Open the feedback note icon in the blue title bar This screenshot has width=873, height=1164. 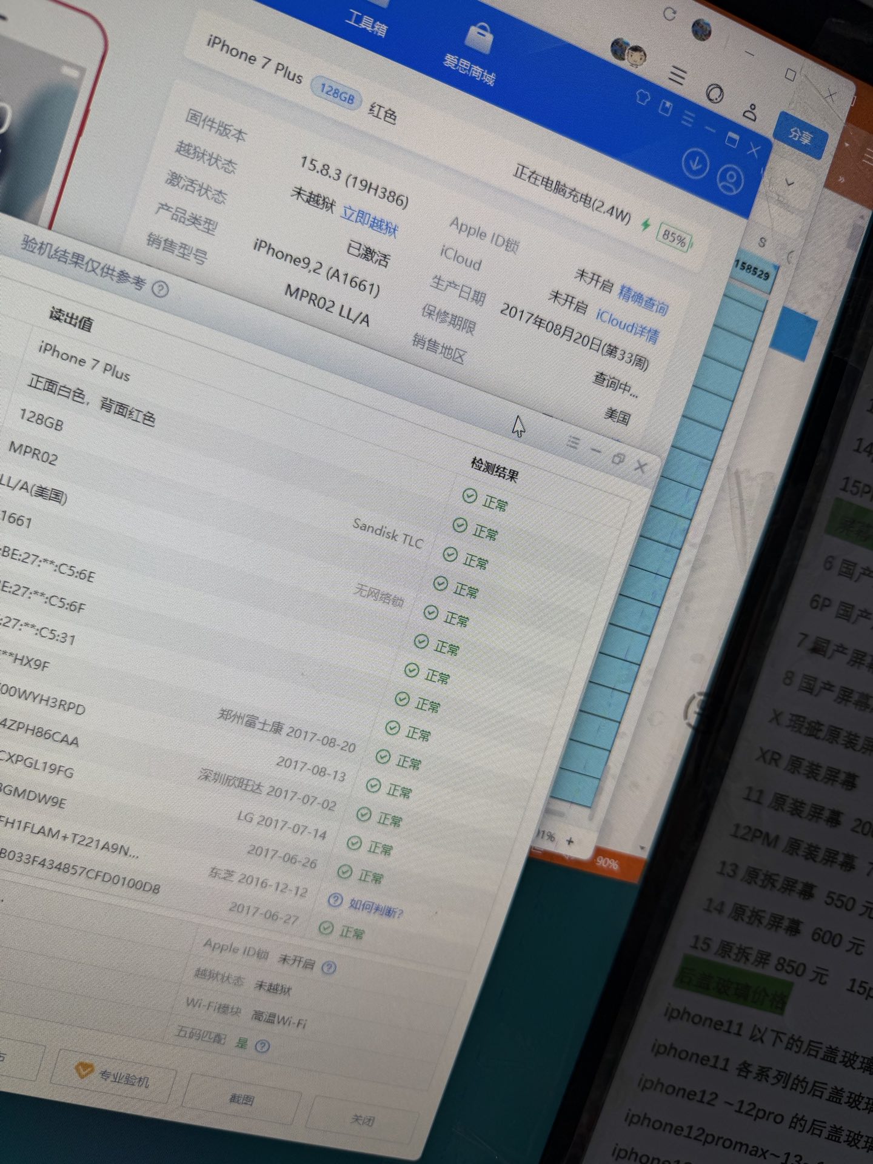(666, 108)
